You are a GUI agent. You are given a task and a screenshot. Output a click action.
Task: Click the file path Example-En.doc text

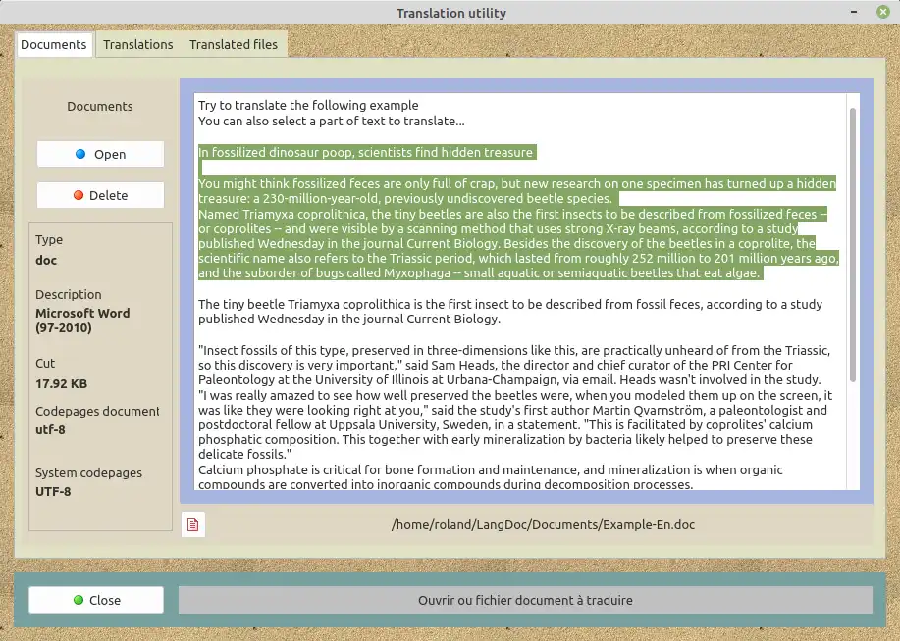[x=543, y=525]
